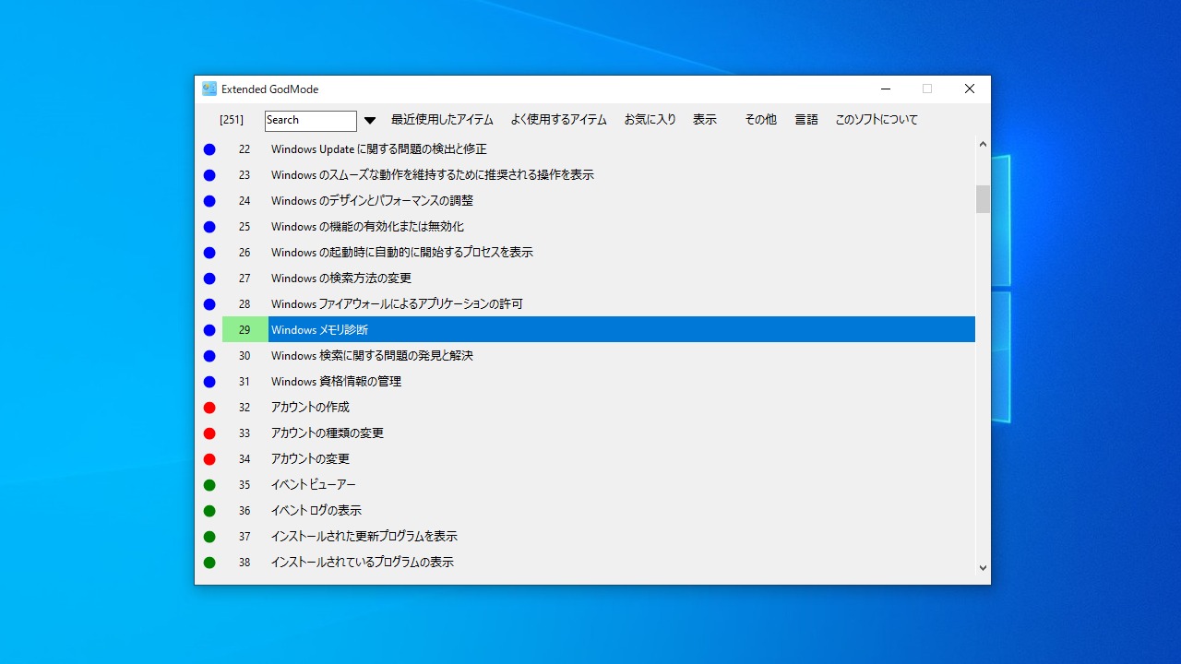The height and width of the screenshot is (664, 1181).
Task: Select highlighted Windows メモリ診断 row
Action: click(622, 330)
